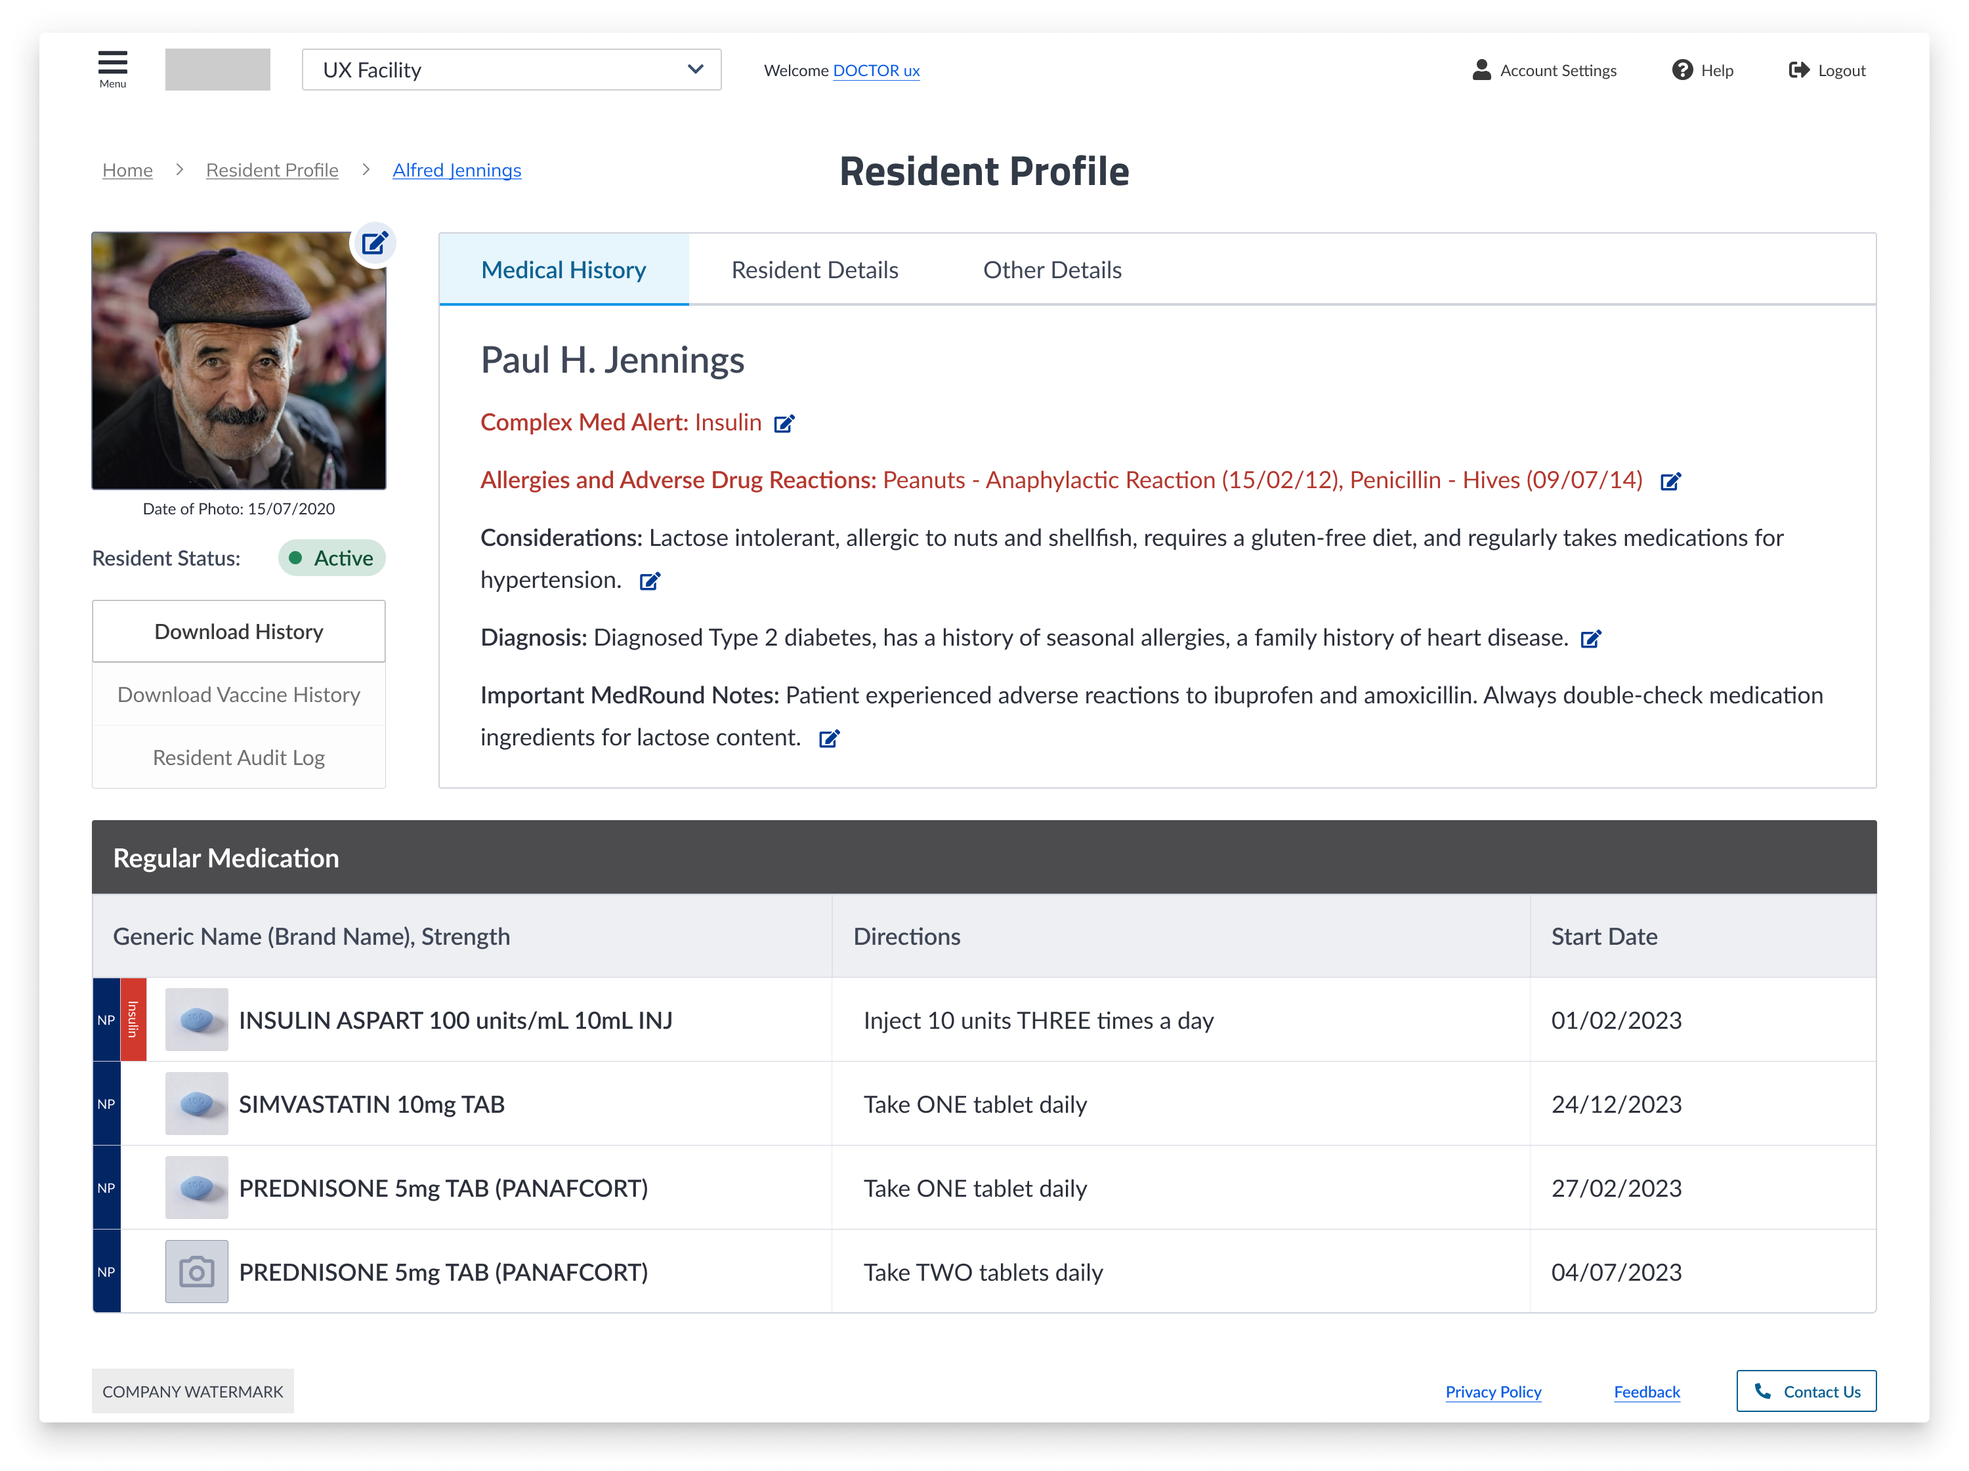The height and width of the screenshot is (1471, 1969).
Task: Click the Alfred Jennings breadcrumb
Action: tap(457, 170)
